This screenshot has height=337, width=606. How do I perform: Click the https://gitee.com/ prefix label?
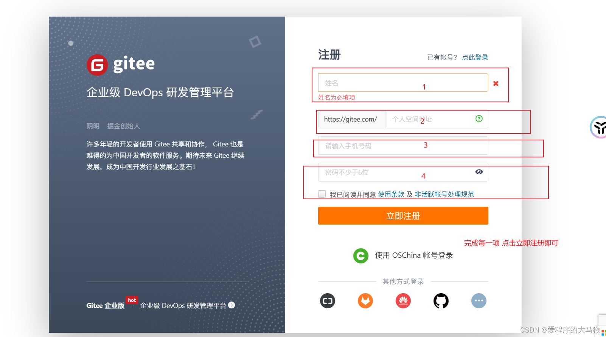(351, 119)
